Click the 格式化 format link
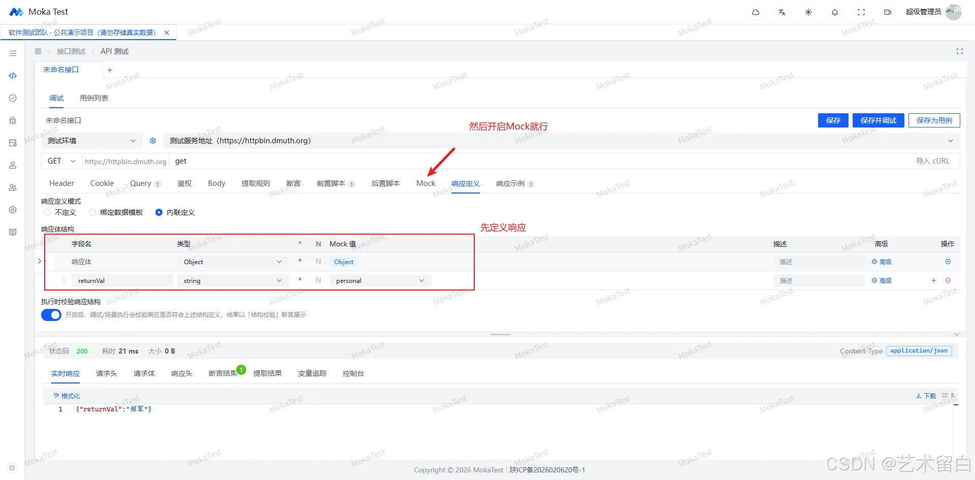 tap(67, 396)
